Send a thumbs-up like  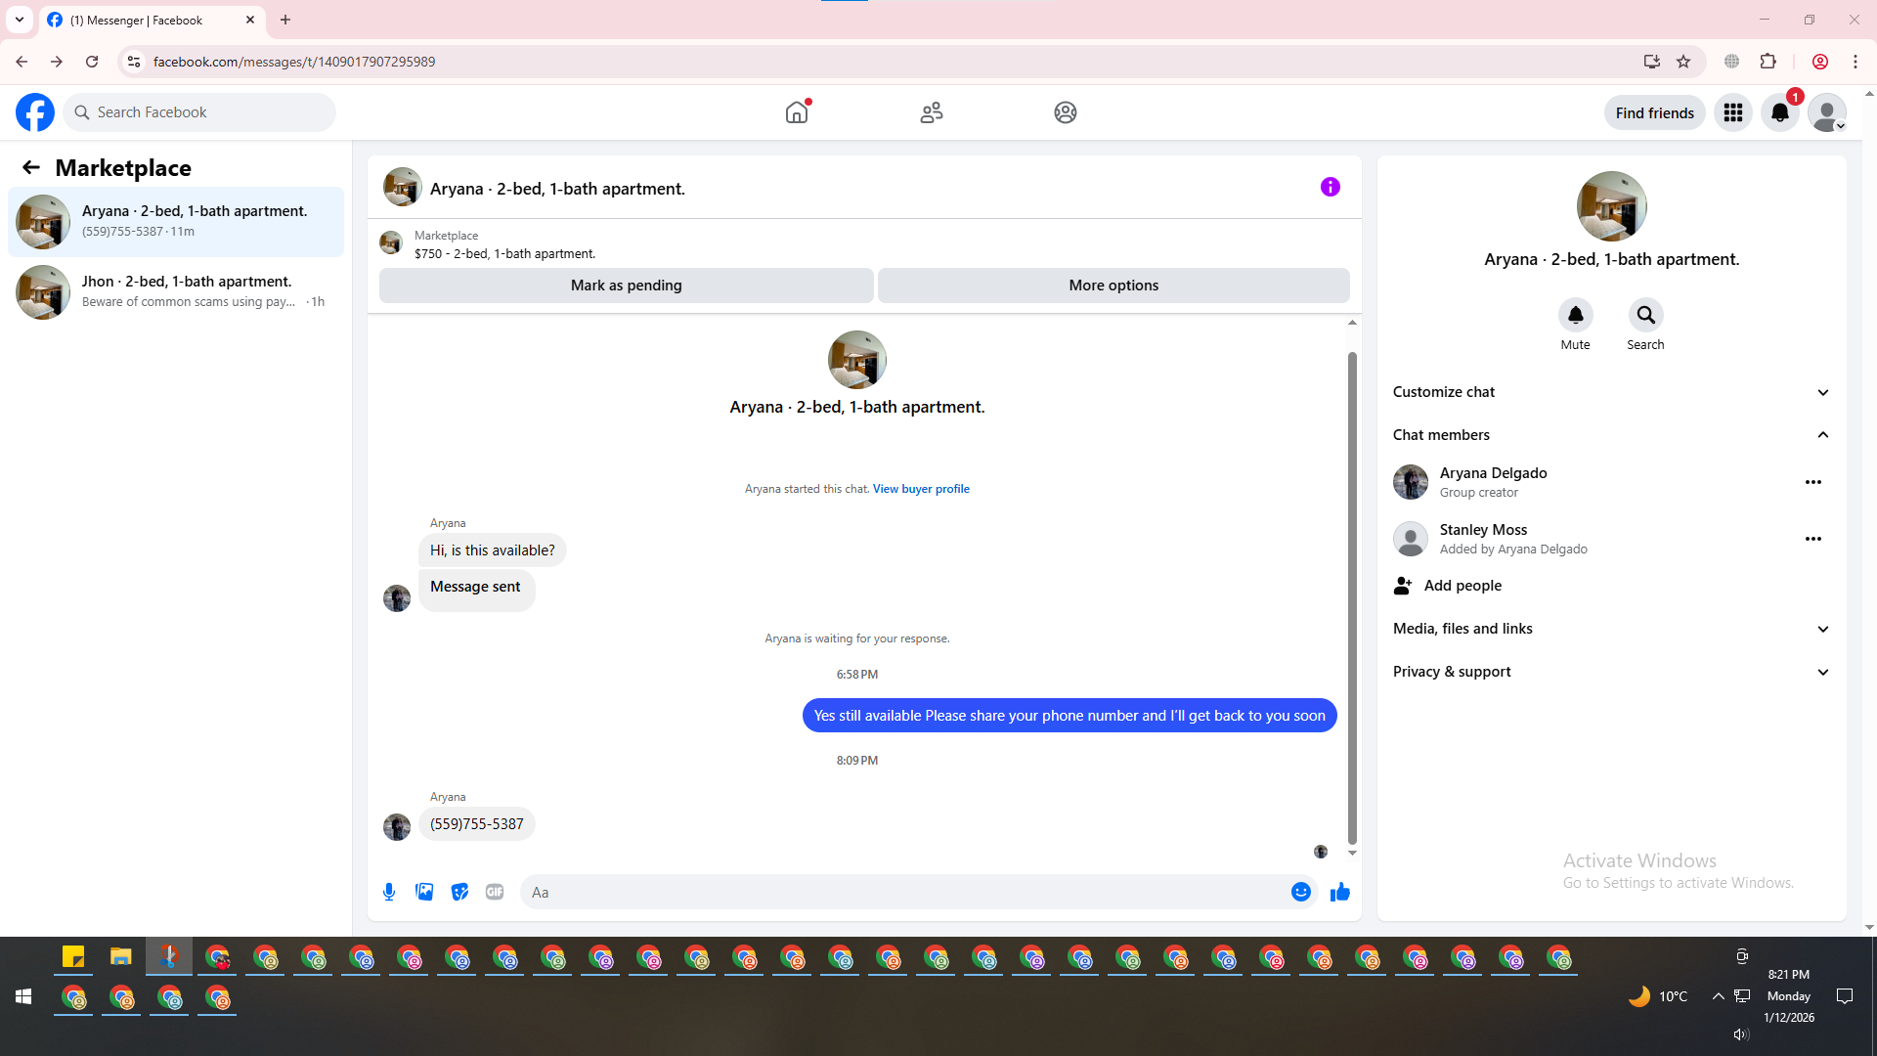coord(1339,892)
